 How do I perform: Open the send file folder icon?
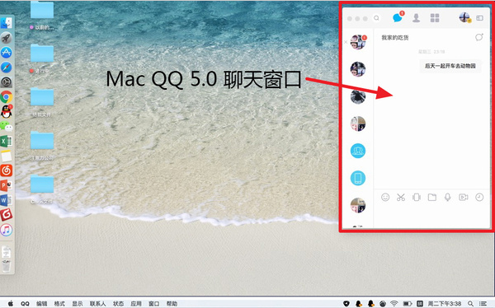tap(431, 198)
